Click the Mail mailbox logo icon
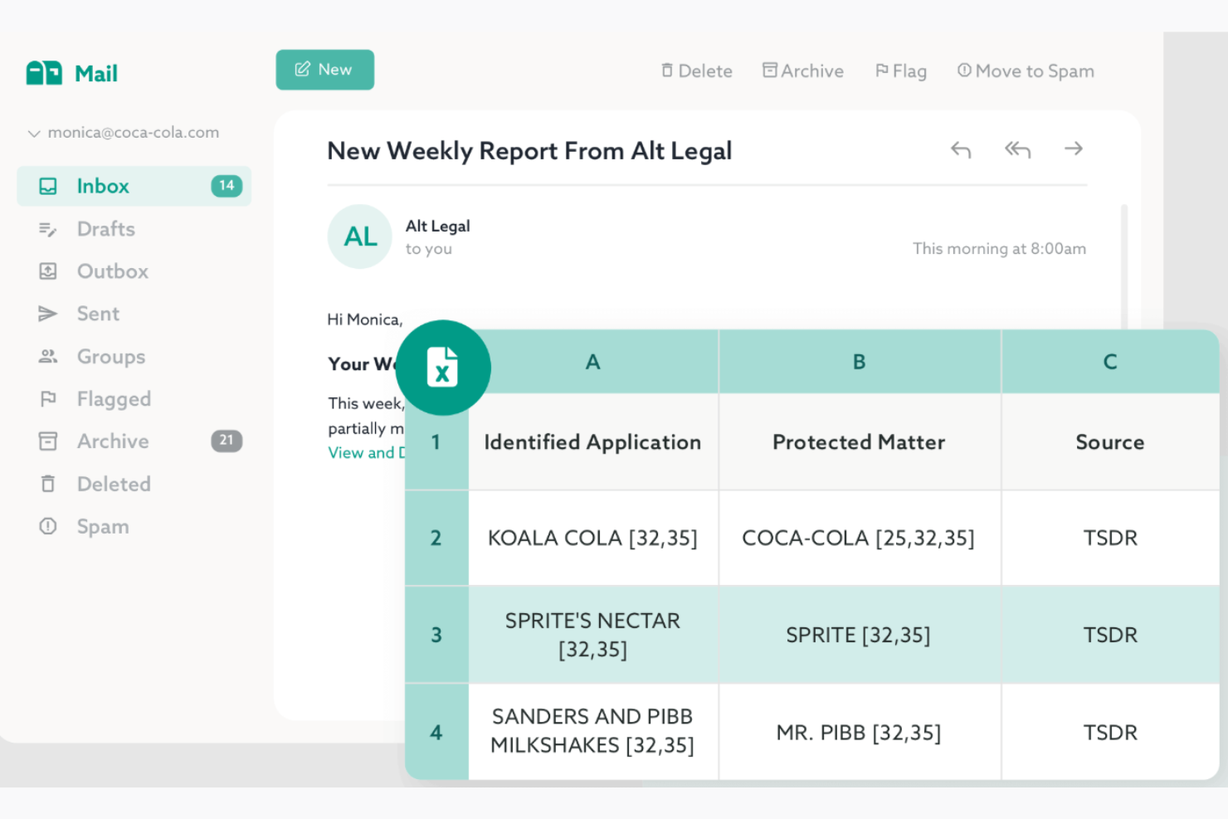 (x=44, y=73)
